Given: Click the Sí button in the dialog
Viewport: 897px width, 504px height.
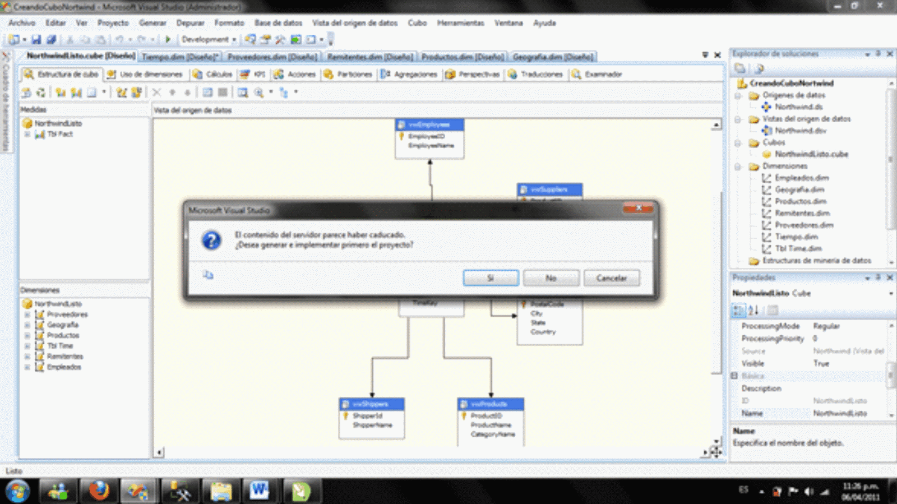Looking at the screenshot, I should tap(491, 278).
